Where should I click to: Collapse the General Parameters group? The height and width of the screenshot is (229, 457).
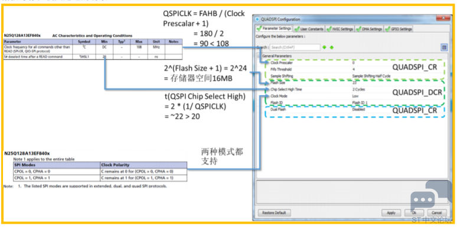[258, 55]
